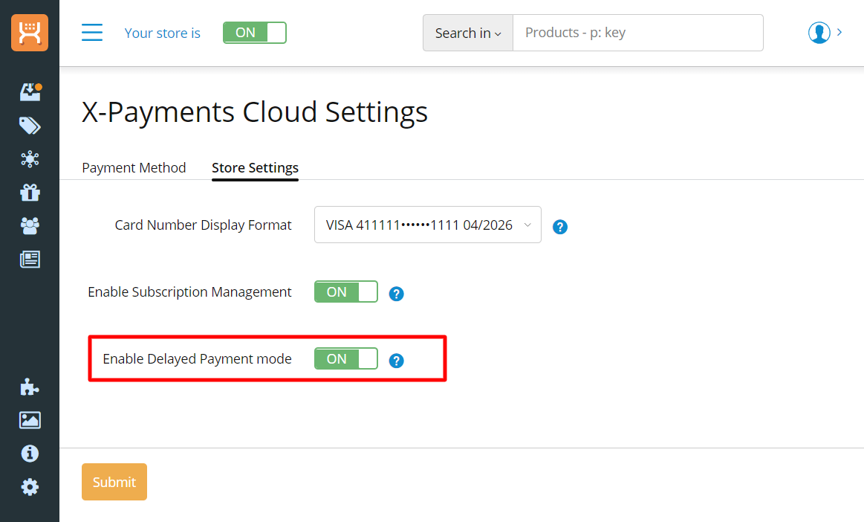Viewport: 864px width, 522px height.
Task: Click the Submit button
Action: [114, 482]
